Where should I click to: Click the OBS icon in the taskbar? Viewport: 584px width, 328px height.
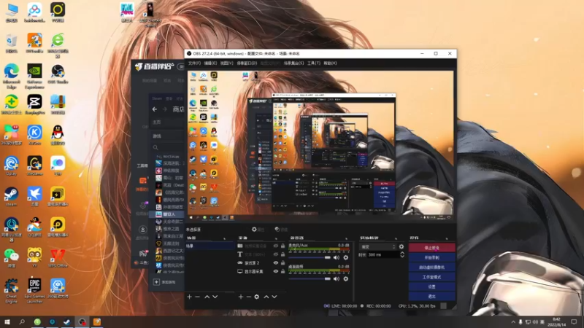(82, 321)
